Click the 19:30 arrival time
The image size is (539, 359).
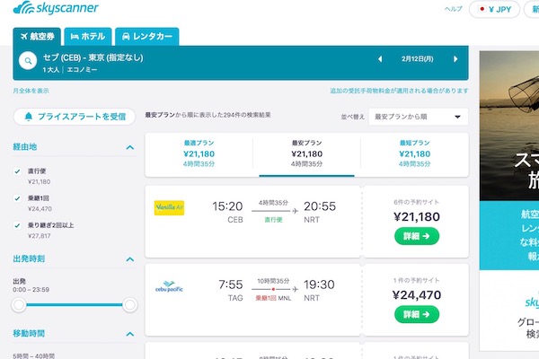(x=319, y=285)
